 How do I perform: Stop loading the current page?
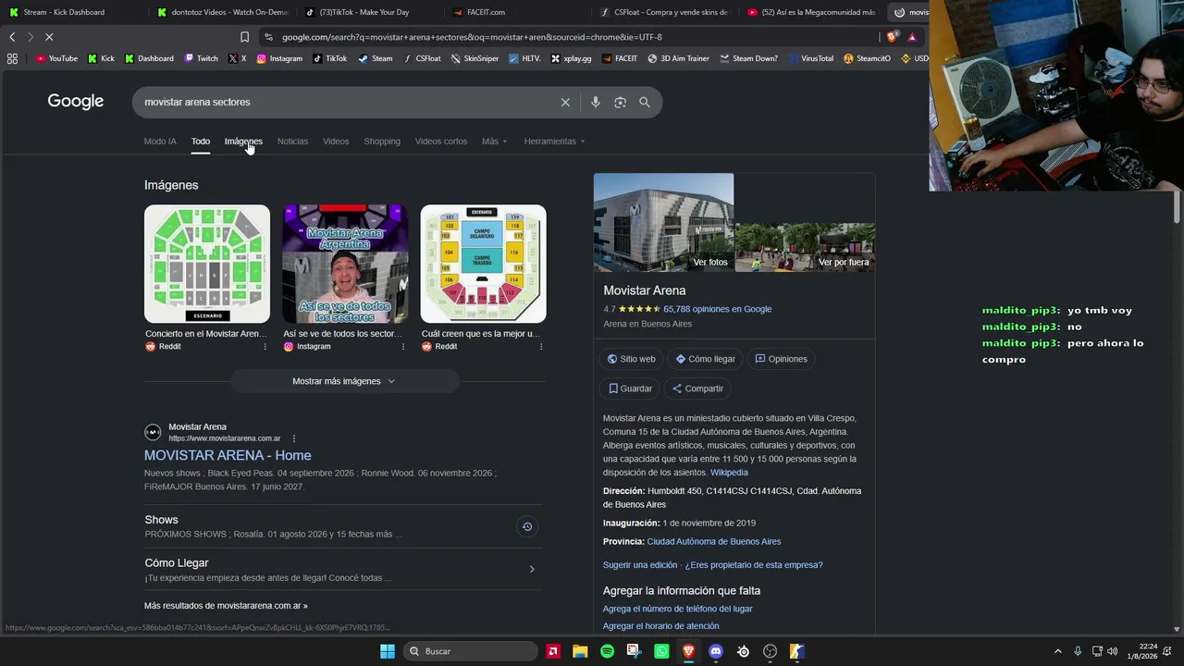pyautogui.click(x=49, y=37)
